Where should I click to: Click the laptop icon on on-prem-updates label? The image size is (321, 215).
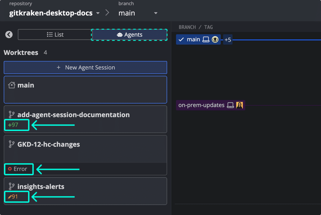click(230, 105)
